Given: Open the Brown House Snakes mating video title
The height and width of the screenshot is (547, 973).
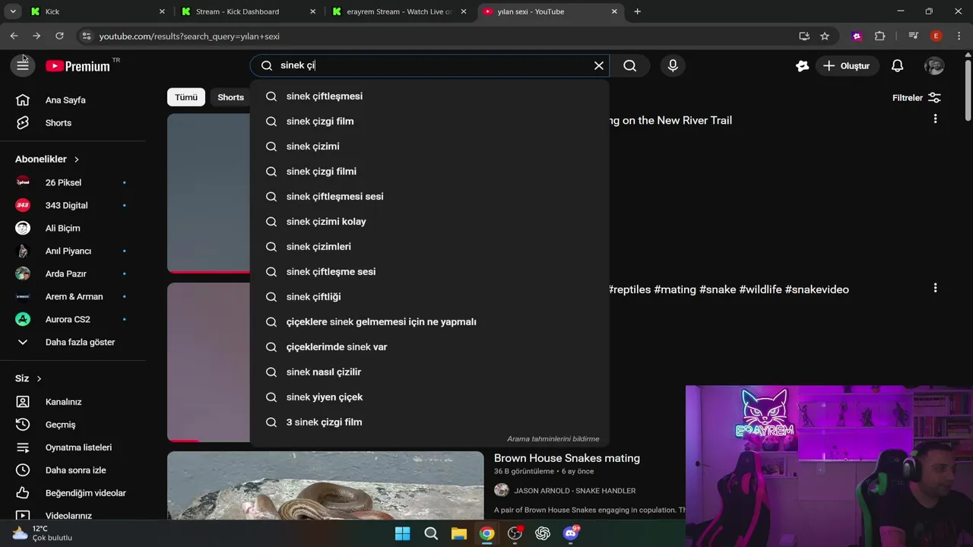Looking at the screenshot, I should pos(567,458).
